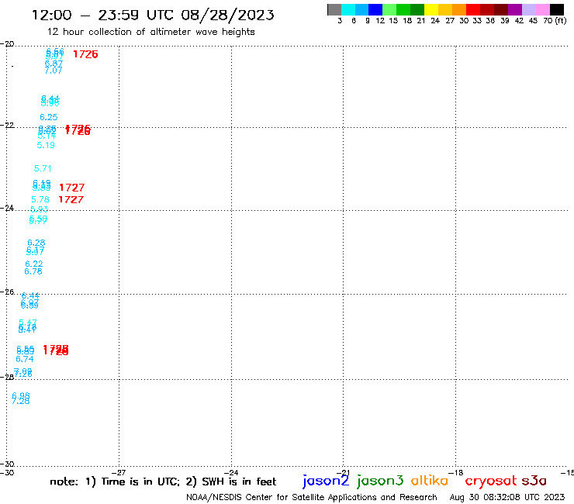Image resolution: width=574 pixels, height=504 pixels.
Task: Select the light green legend swatch
Action: click(389, 9)
